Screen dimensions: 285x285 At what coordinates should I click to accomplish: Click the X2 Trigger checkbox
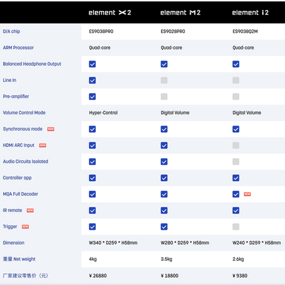point(92,227)
